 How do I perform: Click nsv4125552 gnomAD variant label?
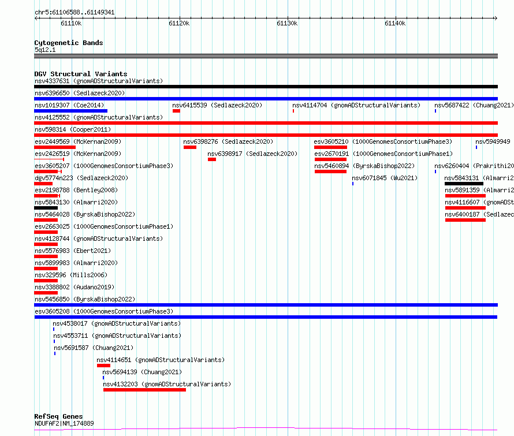(99, 117)
